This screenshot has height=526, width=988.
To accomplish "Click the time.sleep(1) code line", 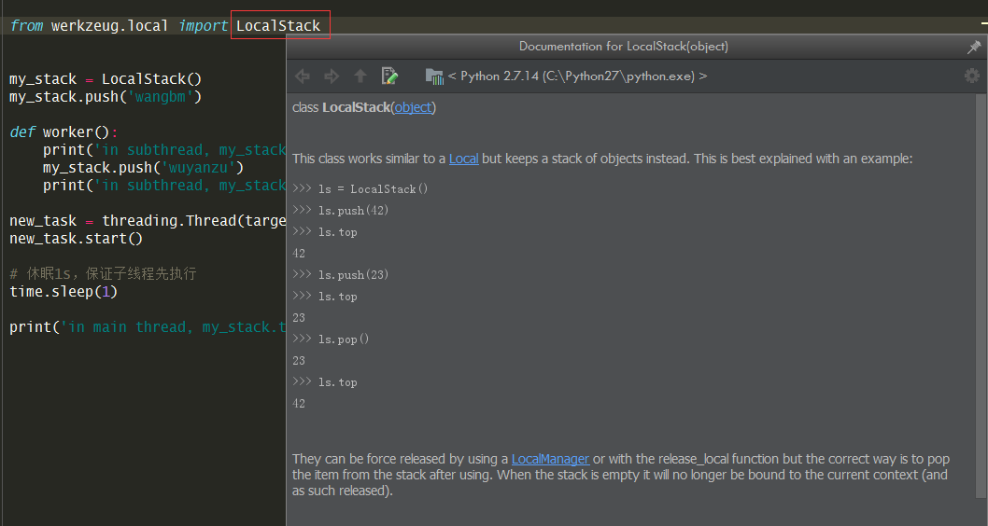I will click(64, 292).
